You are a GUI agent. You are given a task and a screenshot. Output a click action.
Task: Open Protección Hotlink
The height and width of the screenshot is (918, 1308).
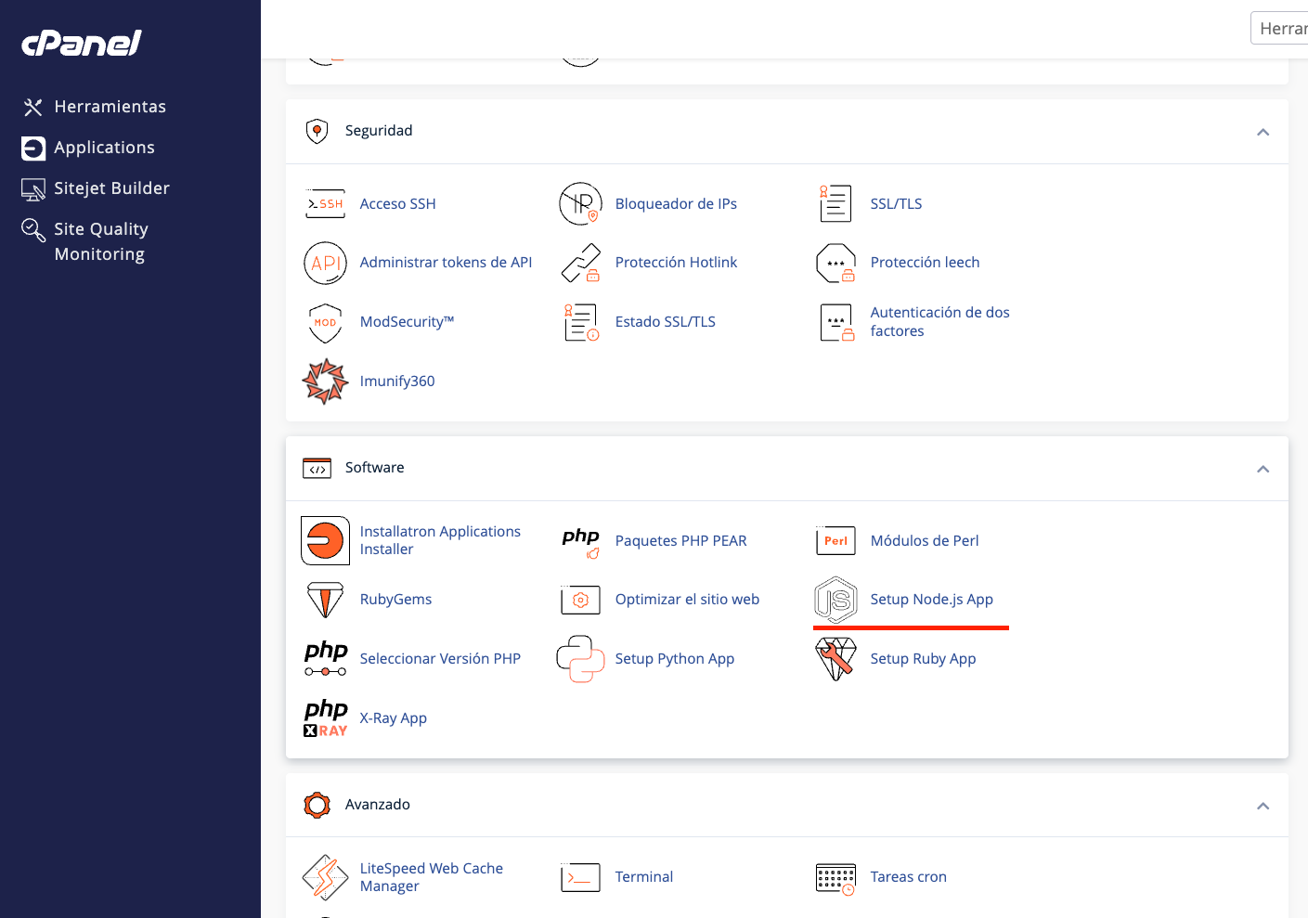coord(676,263)
